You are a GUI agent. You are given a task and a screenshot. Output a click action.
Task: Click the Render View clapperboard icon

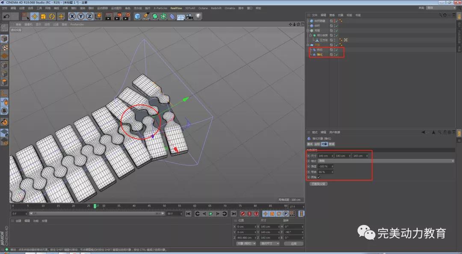pyautogui.click(x=108, y=16)
